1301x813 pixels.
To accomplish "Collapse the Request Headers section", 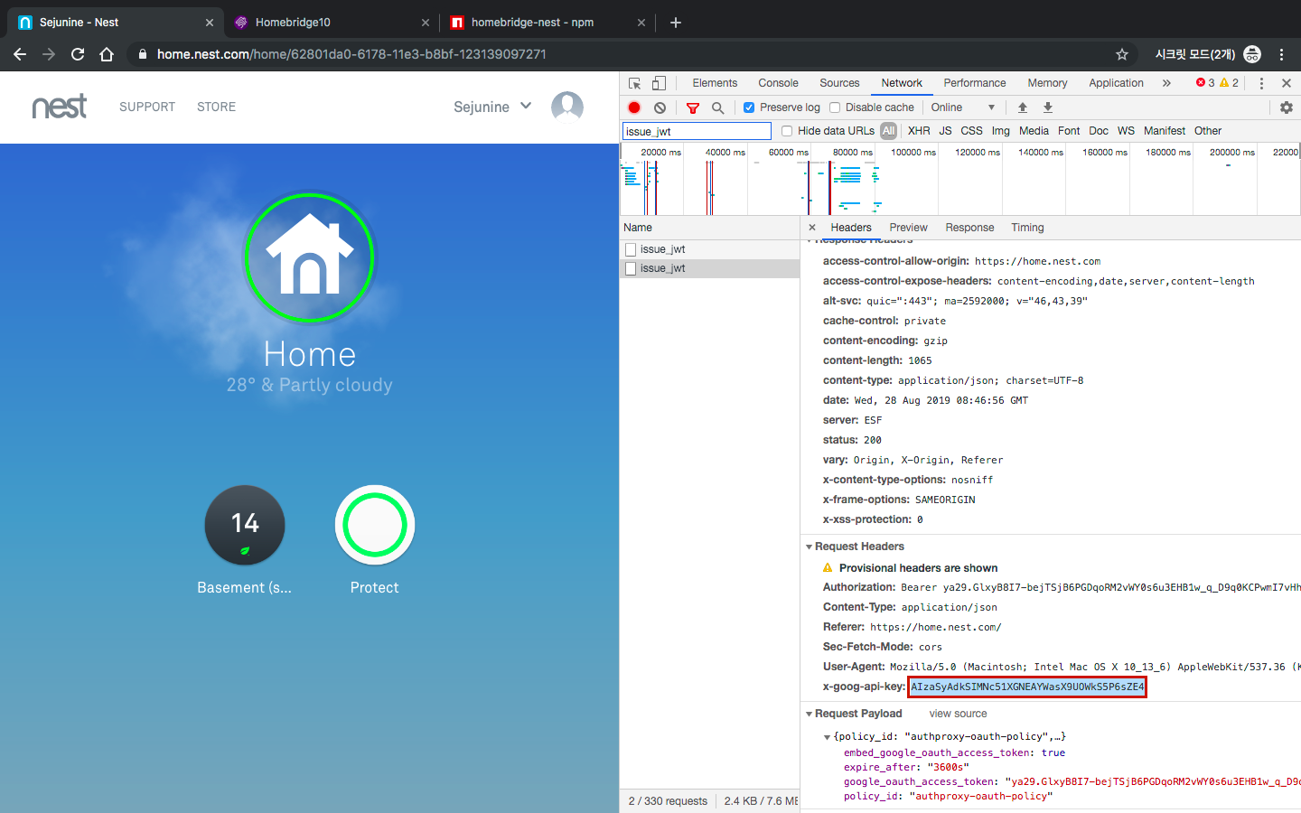I will (x=810, y=547).
